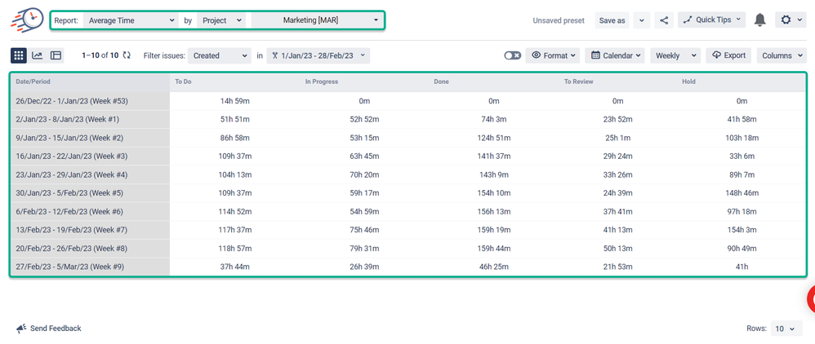815x344 pixels.
Task: Refresh the report data
Action: point(127,55)
